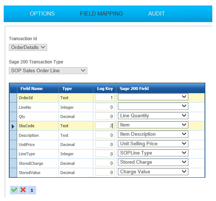Screen dimensions: 216x201
Task: Click the red X cancel icon
Action: [23, 190]
